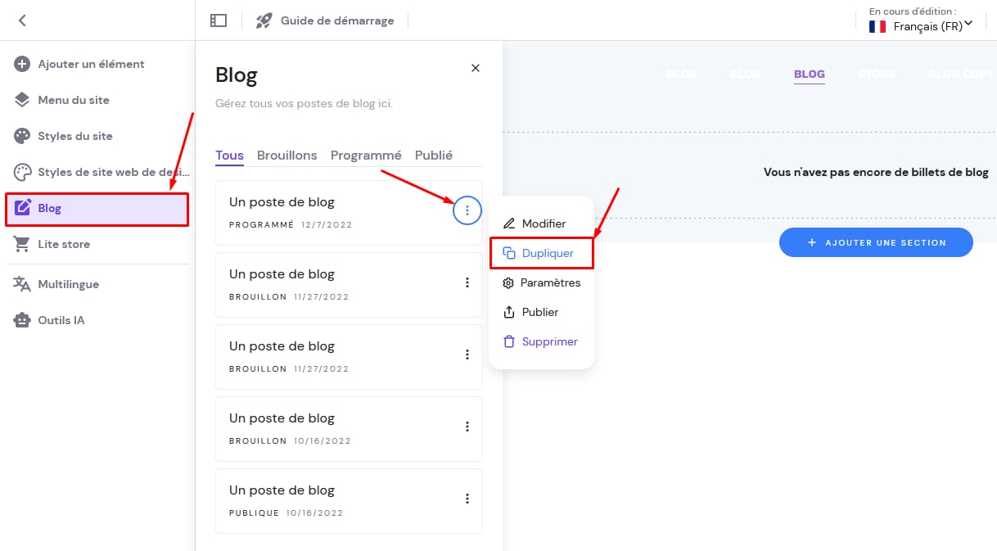Open the Lite store cart icon
The width and height of the screenshot is (997, 551).
point(22,244)
